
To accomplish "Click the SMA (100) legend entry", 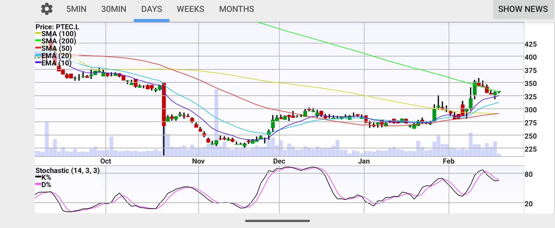I will (x=56, y=34).
